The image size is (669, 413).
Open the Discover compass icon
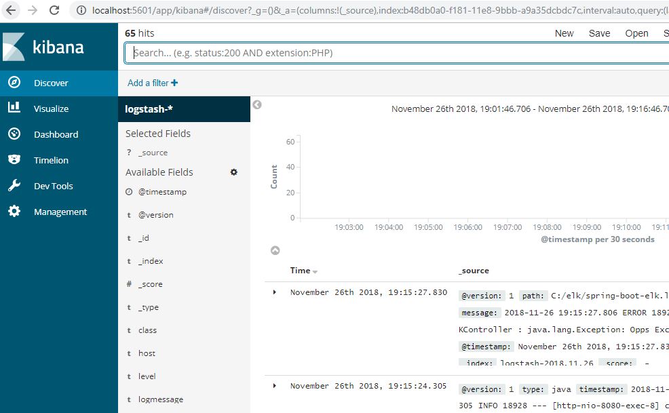click(x=14, y=82)
